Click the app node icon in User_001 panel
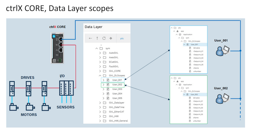261x131 pixels. click(178, 31)
